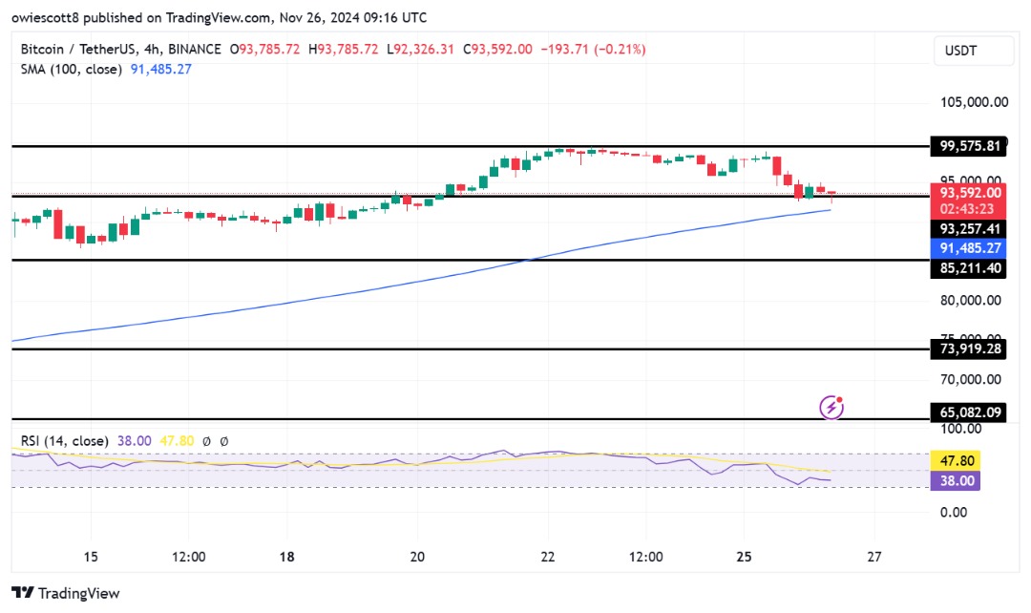
Task: Click the 73,919.28 price level label
Action: (x=968, y=349)
